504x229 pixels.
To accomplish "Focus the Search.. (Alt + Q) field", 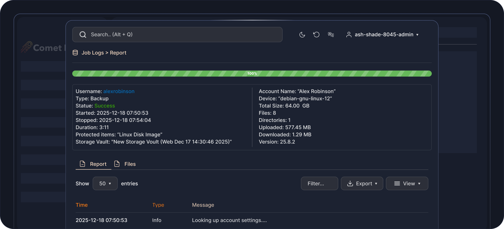I will [177, 34].
